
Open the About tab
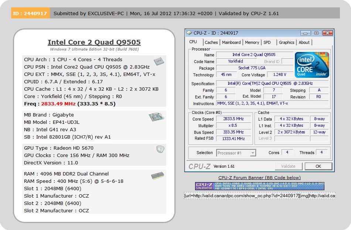(304, 42)
